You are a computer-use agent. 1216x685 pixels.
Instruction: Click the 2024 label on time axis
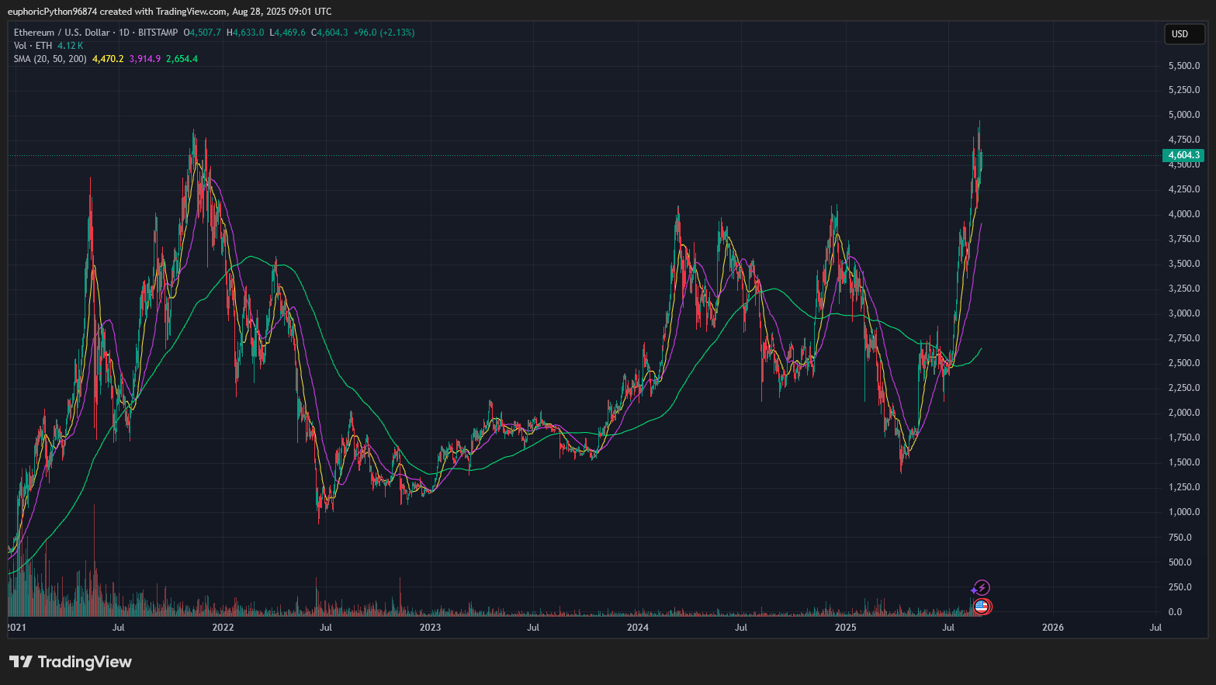(638, 628)
